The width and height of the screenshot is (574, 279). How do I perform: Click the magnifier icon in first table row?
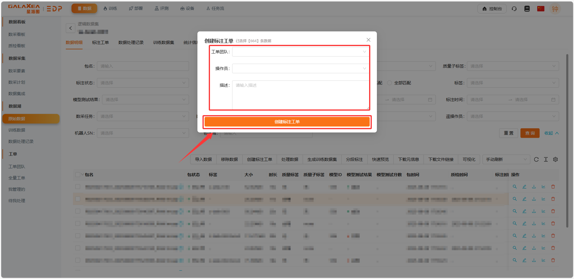click(515, 187)
